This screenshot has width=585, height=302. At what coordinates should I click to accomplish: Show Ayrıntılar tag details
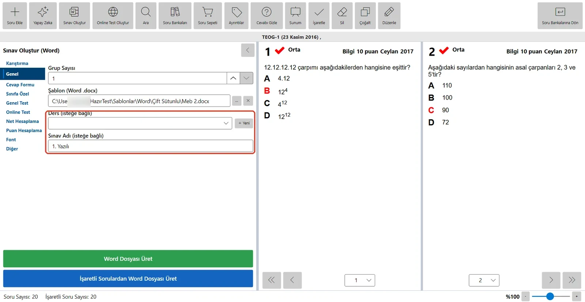[x=237, y=16]
